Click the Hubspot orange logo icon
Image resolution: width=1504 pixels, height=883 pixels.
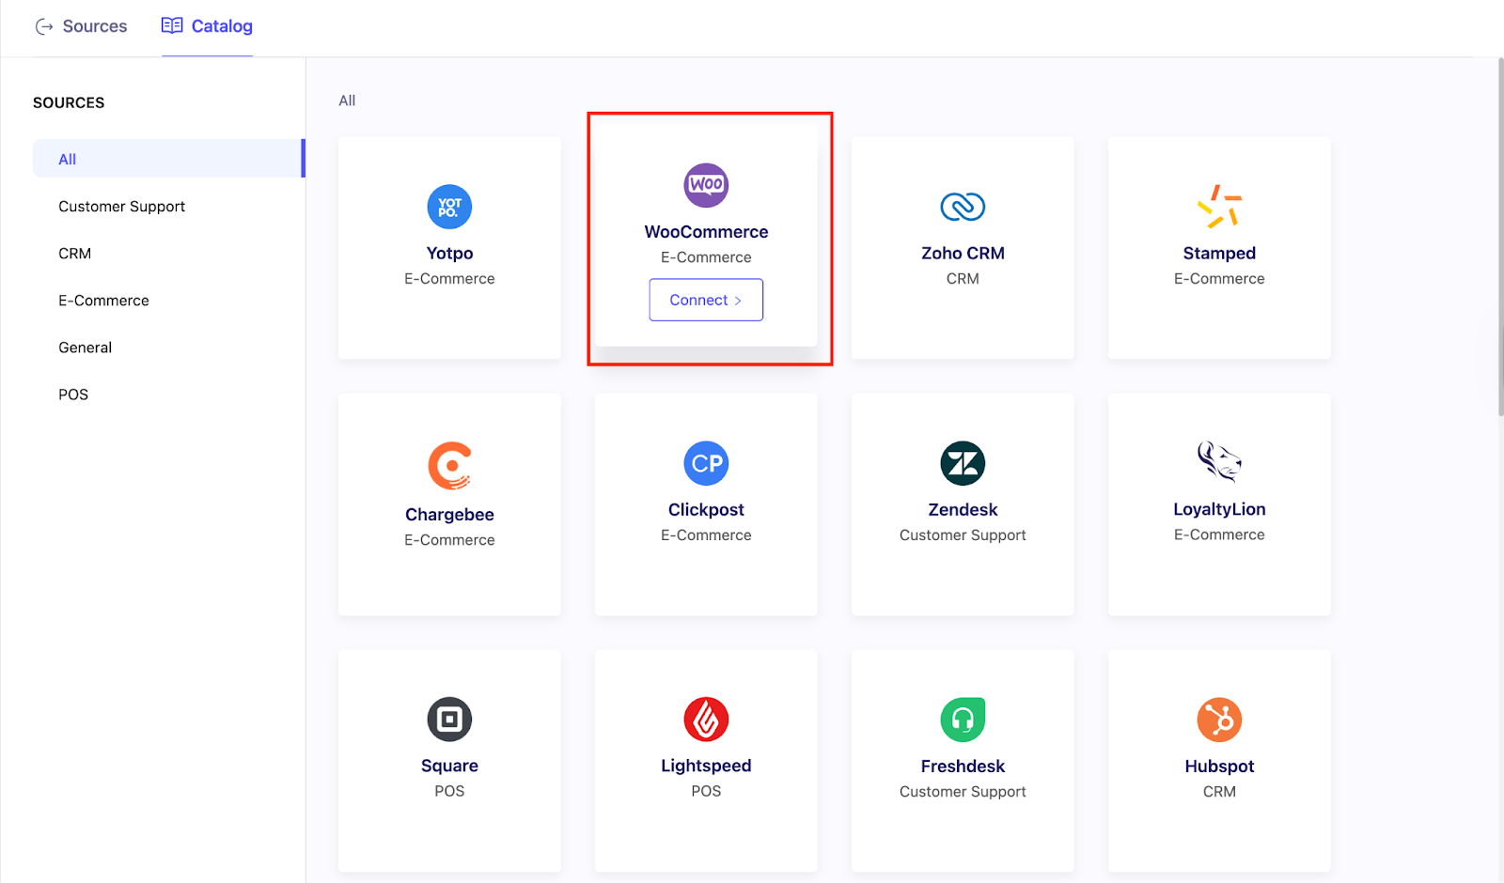coord(1219,720)
